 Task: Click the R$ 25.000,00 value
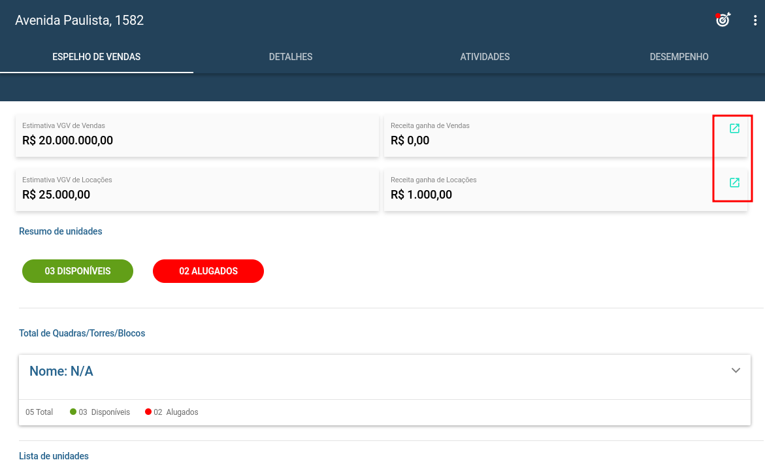56,195
